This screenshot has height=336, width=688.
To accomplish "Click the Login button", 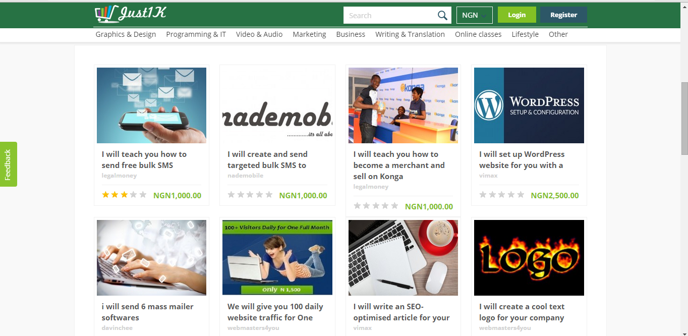I will [x=517, y=15].
